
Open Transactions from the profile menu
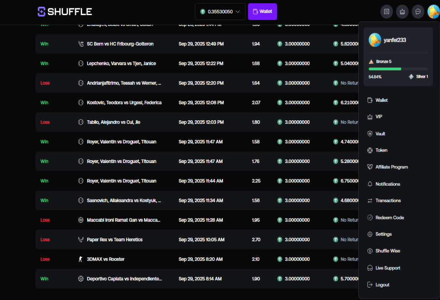click(x=388, y=201)
